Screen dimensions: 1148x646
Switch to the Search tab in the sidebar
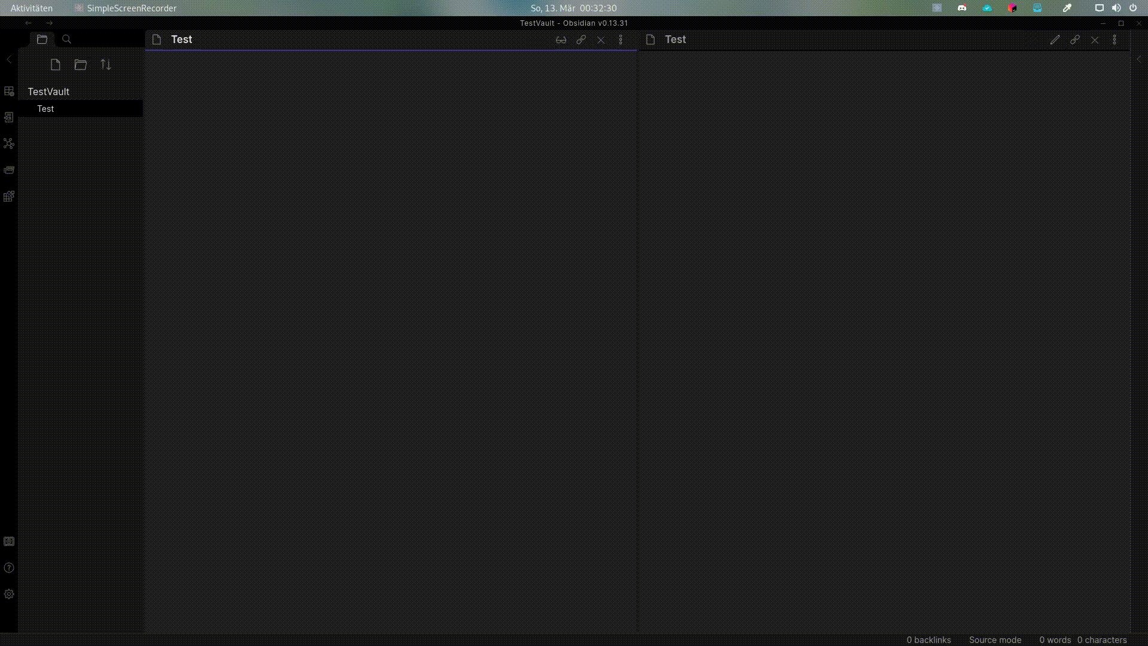(67, 39)
